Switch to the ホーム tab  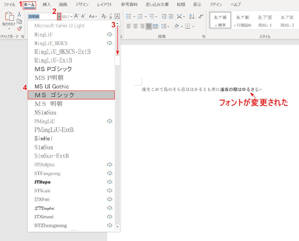(29, 5)
